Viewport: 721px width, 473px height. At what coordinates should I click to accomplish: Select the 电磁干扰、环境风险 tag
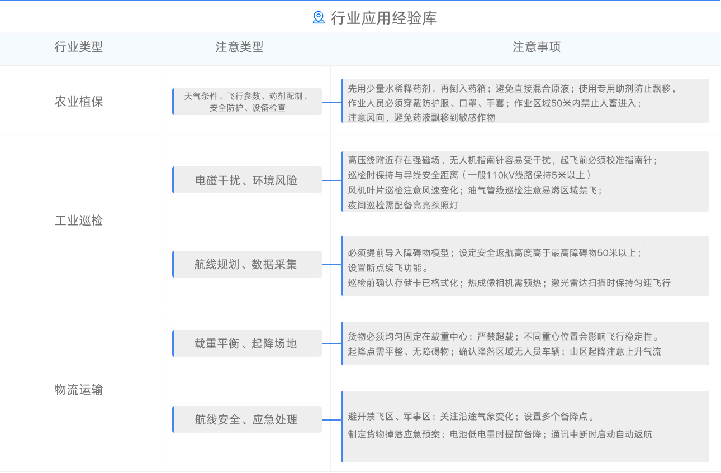pos(247,180)
